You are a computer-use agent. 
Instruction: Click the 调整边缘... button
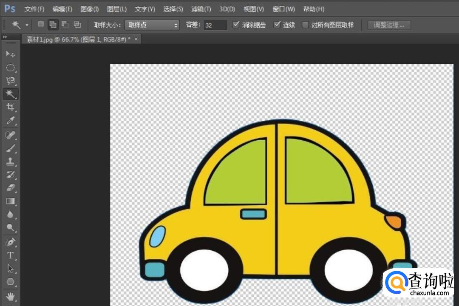(389, 25)
